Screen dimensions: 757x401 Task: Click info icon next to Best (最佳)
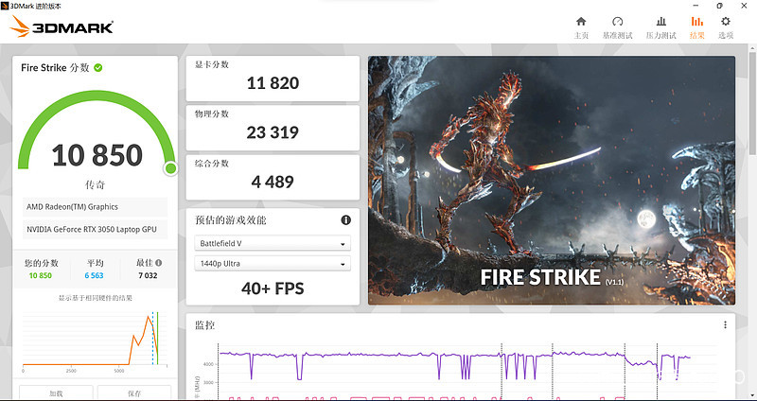(x=158, y=263)
